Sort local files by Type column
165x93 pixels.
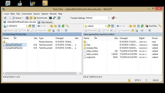pyautogui.click(x=46, y=38)
